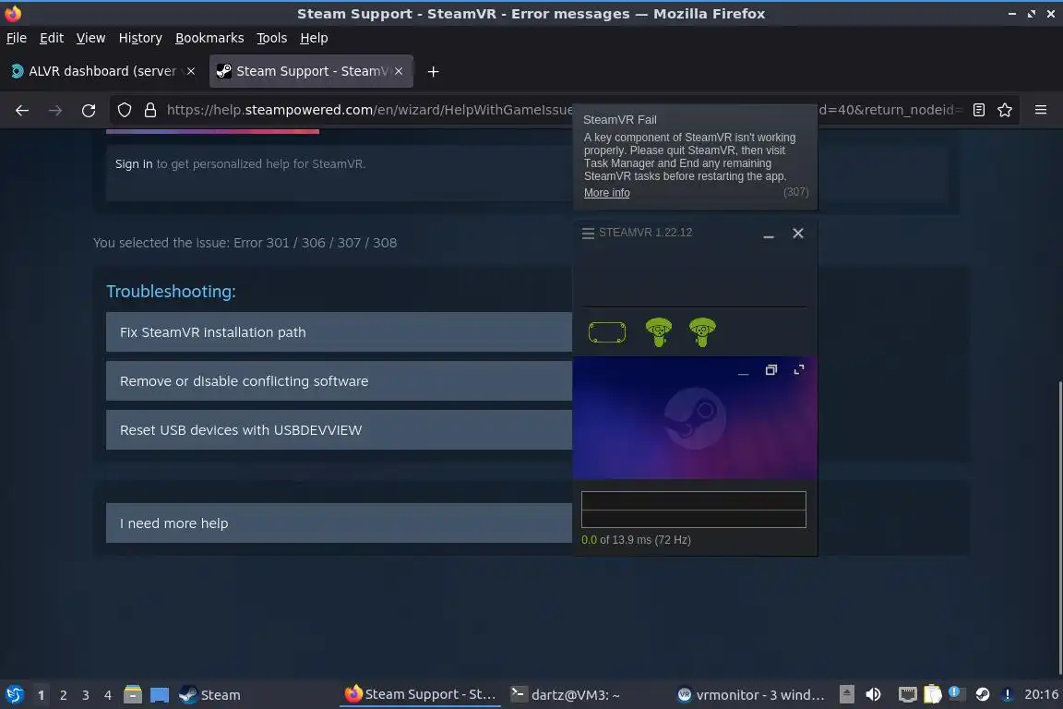Click the right controller status icon

pos(701,332)
